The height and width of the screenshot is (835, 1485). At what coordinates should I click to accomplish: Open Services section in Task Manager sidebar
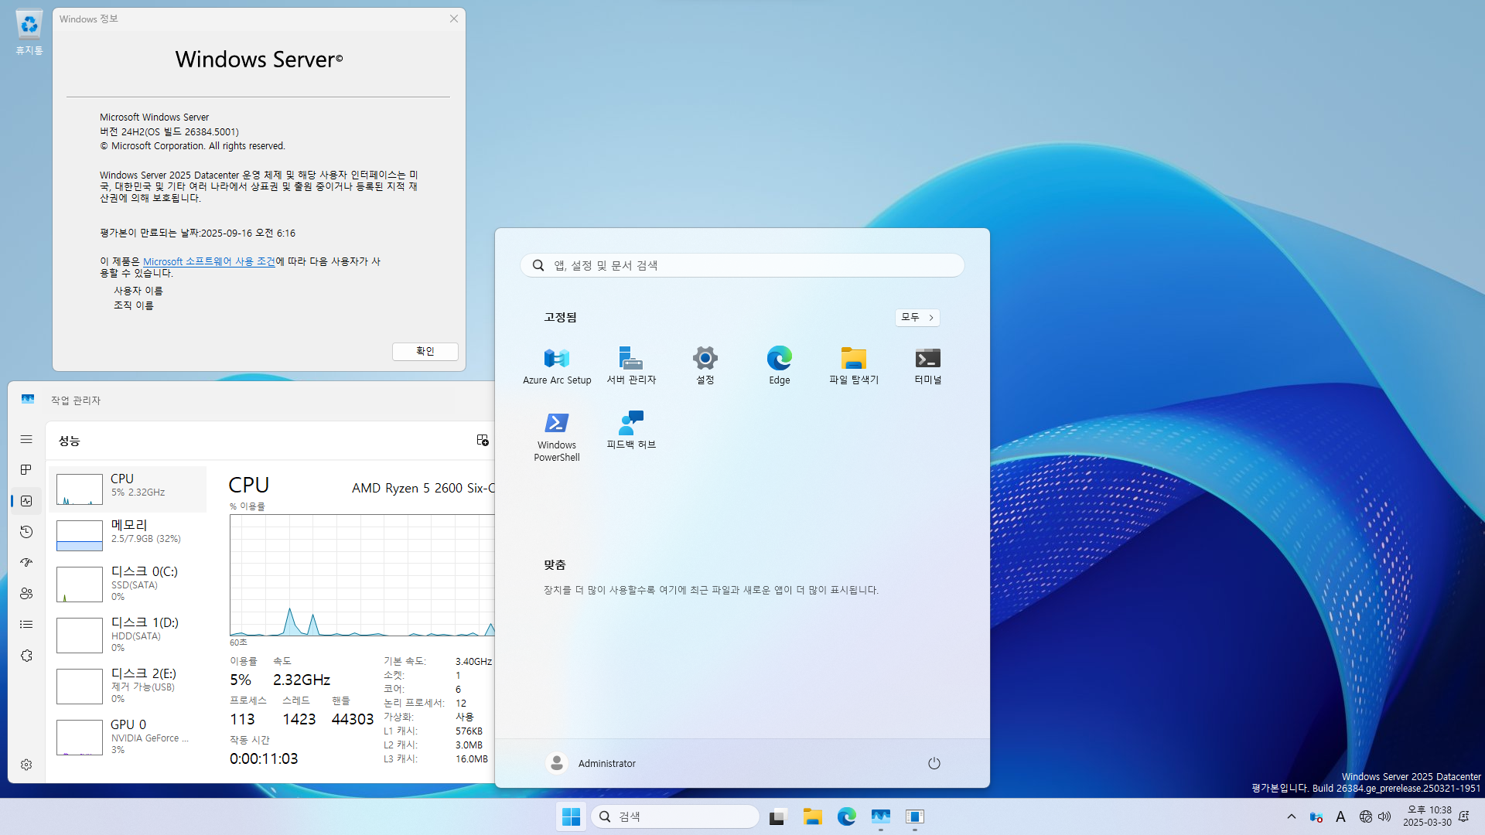click(x=26, y=656)
